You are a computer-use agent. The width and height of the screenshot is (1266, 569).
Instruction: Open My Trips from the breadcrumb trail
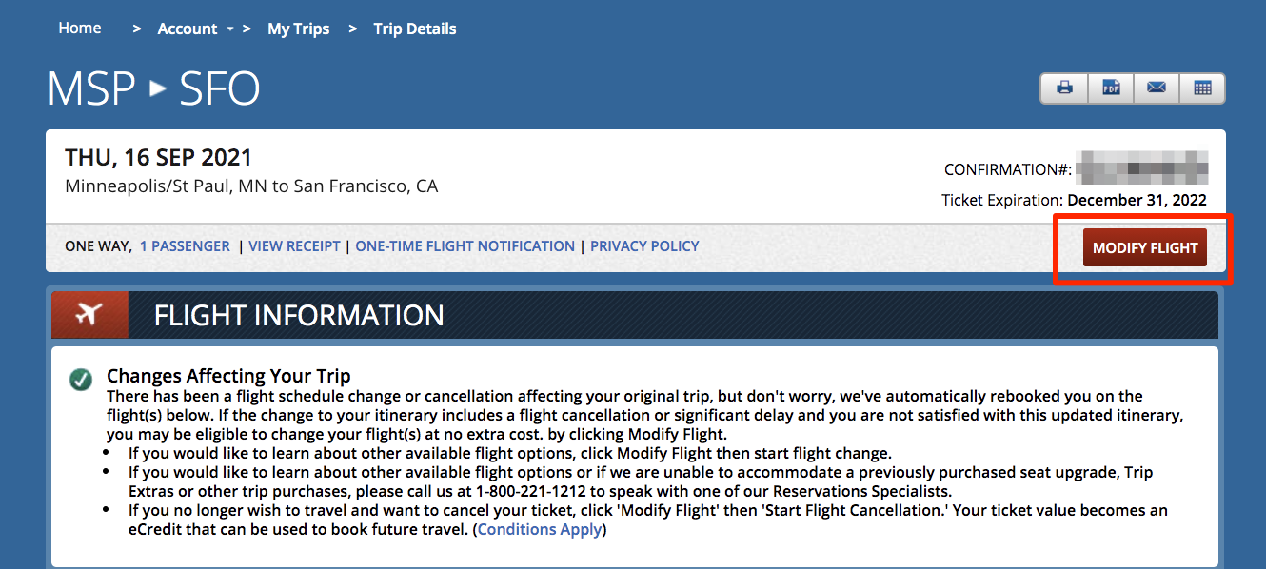tap(298, 29)
